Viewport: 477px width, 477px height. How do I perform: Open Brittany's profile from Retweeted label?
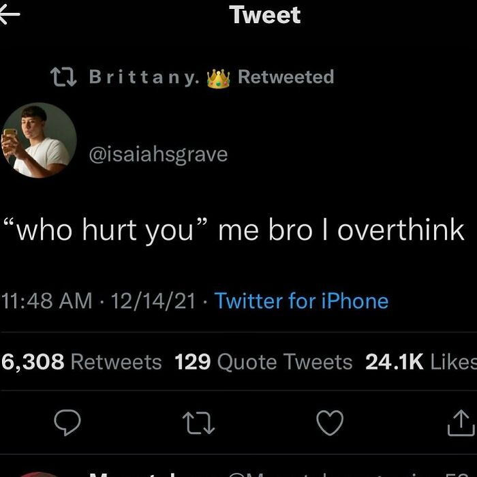tap(144, 77)
